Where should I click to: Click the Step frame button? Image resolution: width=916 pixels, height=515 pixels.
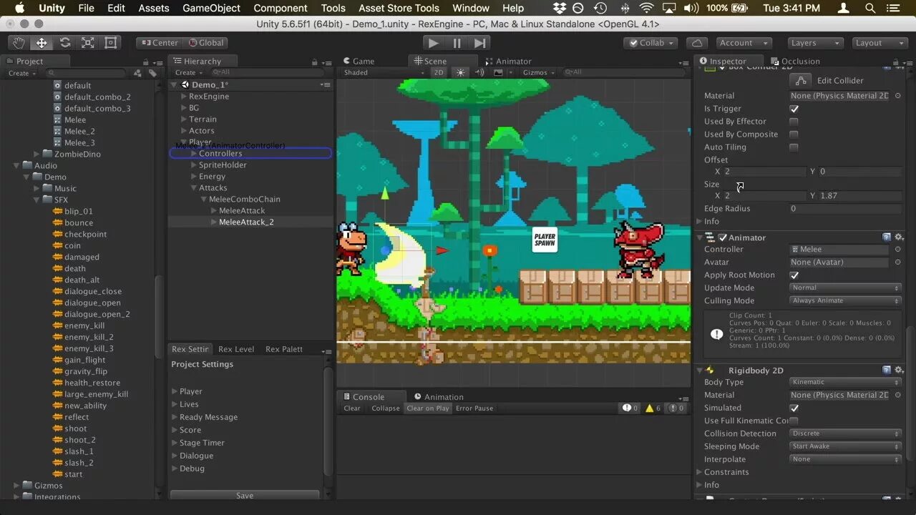[480, 43]
